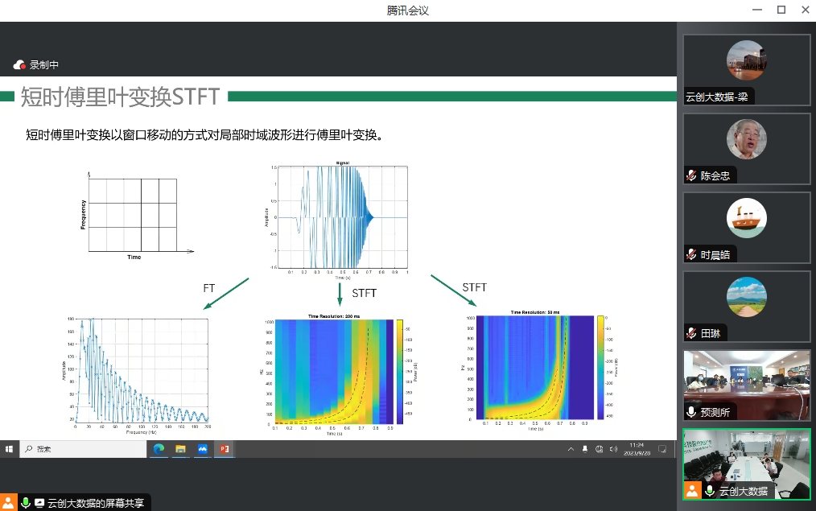
Task: Select the PowerPoint icon in the taskbar
Action: click(x=225, y=449)
